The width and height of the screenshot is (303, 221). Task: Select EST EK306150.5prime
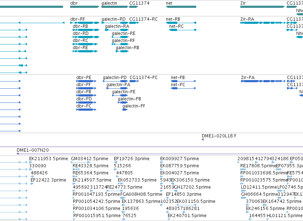pos(173,184)
